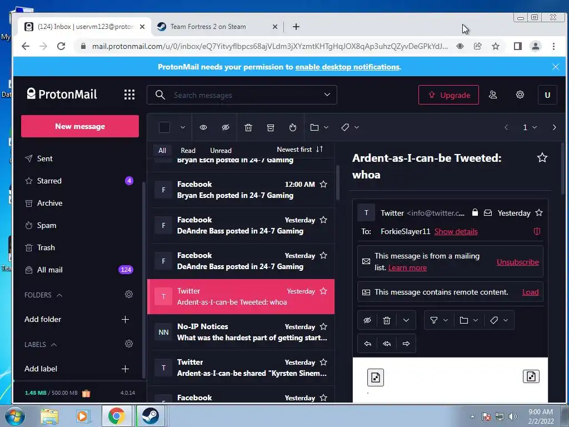Expand the select-all checkbox dropdown arrow

pos(182,127)
